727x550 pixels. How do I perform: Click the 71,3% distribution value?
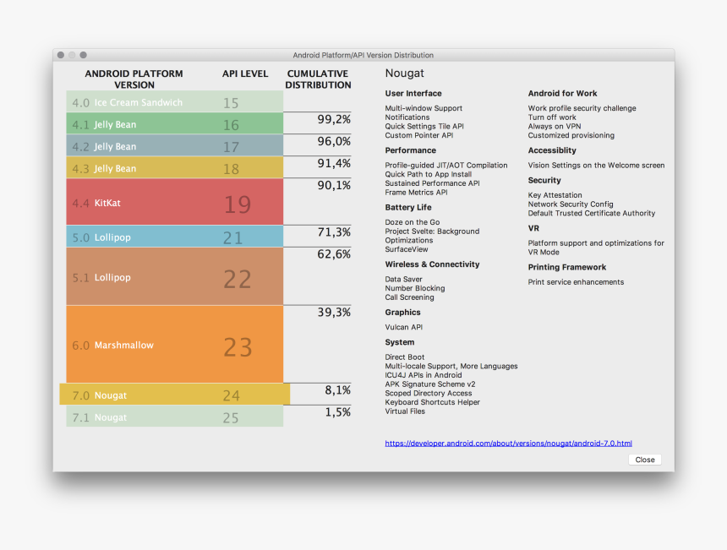pos(334,232)
